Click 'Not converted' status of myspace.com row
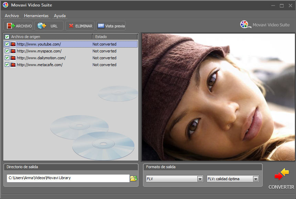The width and height of the screenshot is (296, 199). pyautogui.click(x=105, y=51)
